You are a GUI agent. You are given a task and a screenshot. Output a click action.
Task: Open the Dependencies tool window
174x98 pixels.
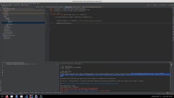coord(49,93)
